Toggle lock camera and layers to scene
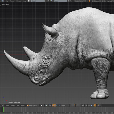 tap(83, 105)
